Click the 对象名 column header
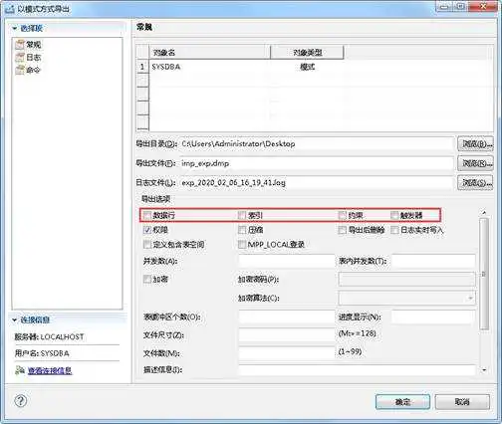Image resolution: width=502 pixels, height=424 pixels. coord(210,52)
